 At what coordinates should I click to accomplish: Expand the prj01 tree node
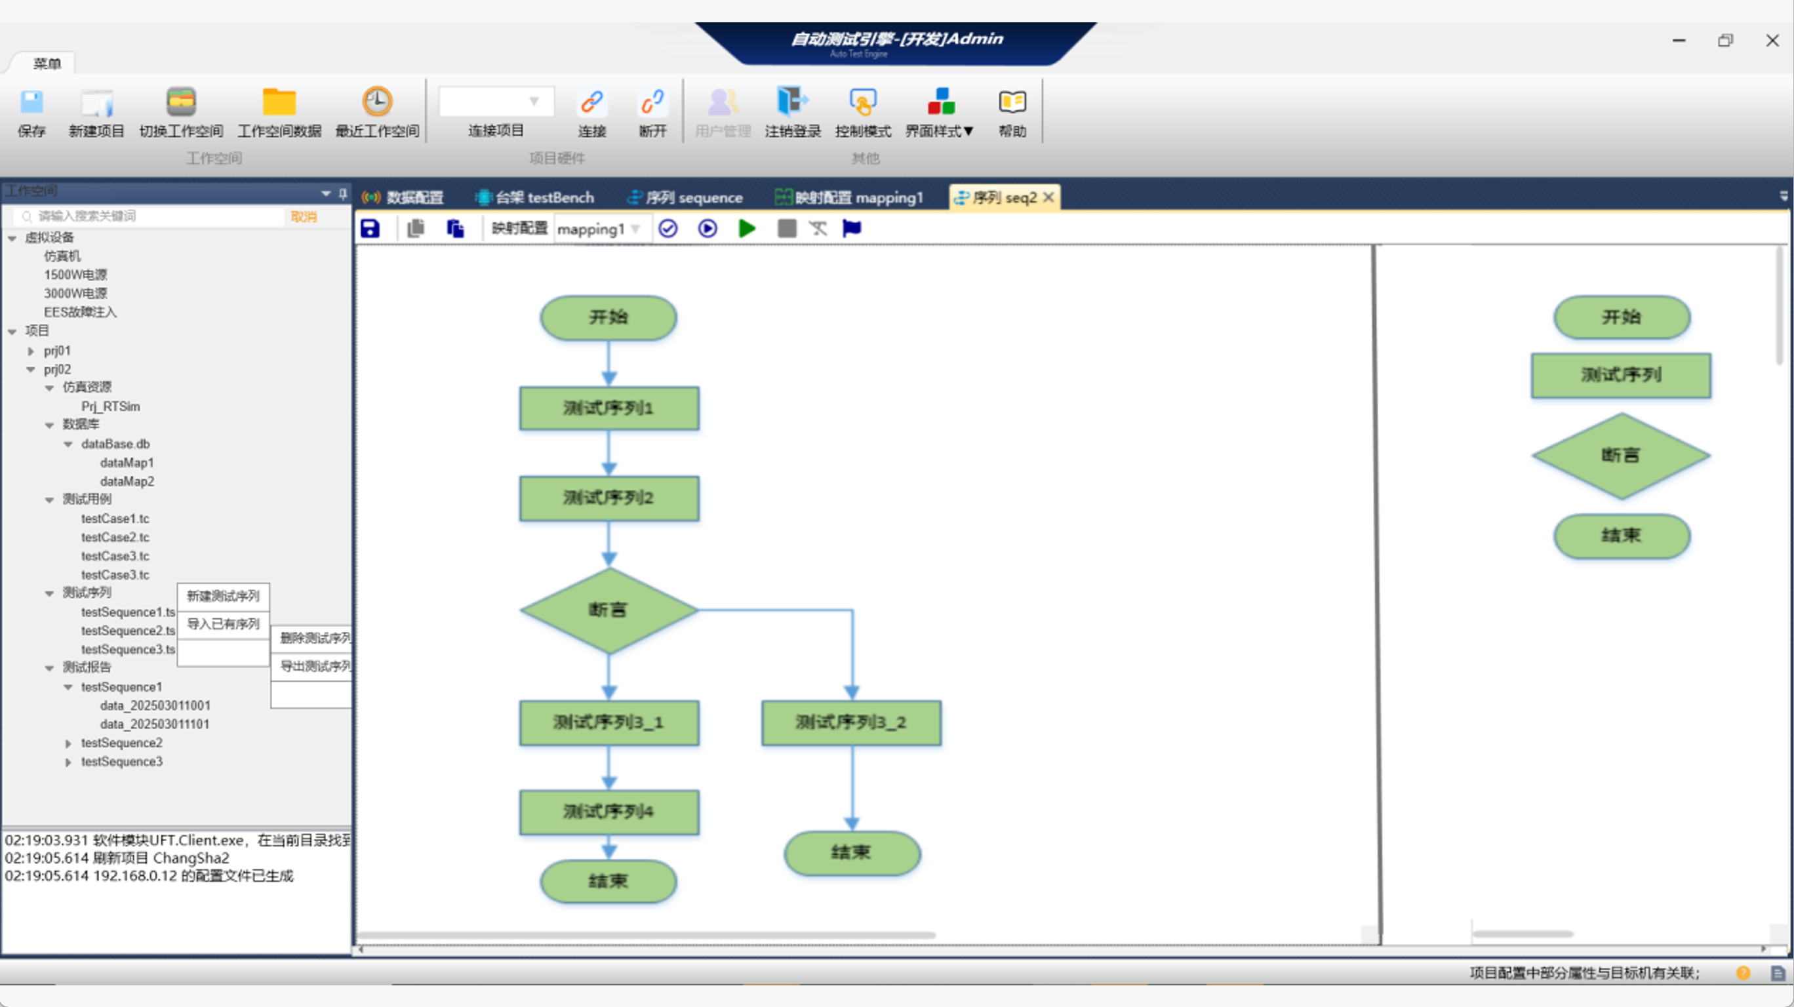pyautogui.click(x=31, y=351)
